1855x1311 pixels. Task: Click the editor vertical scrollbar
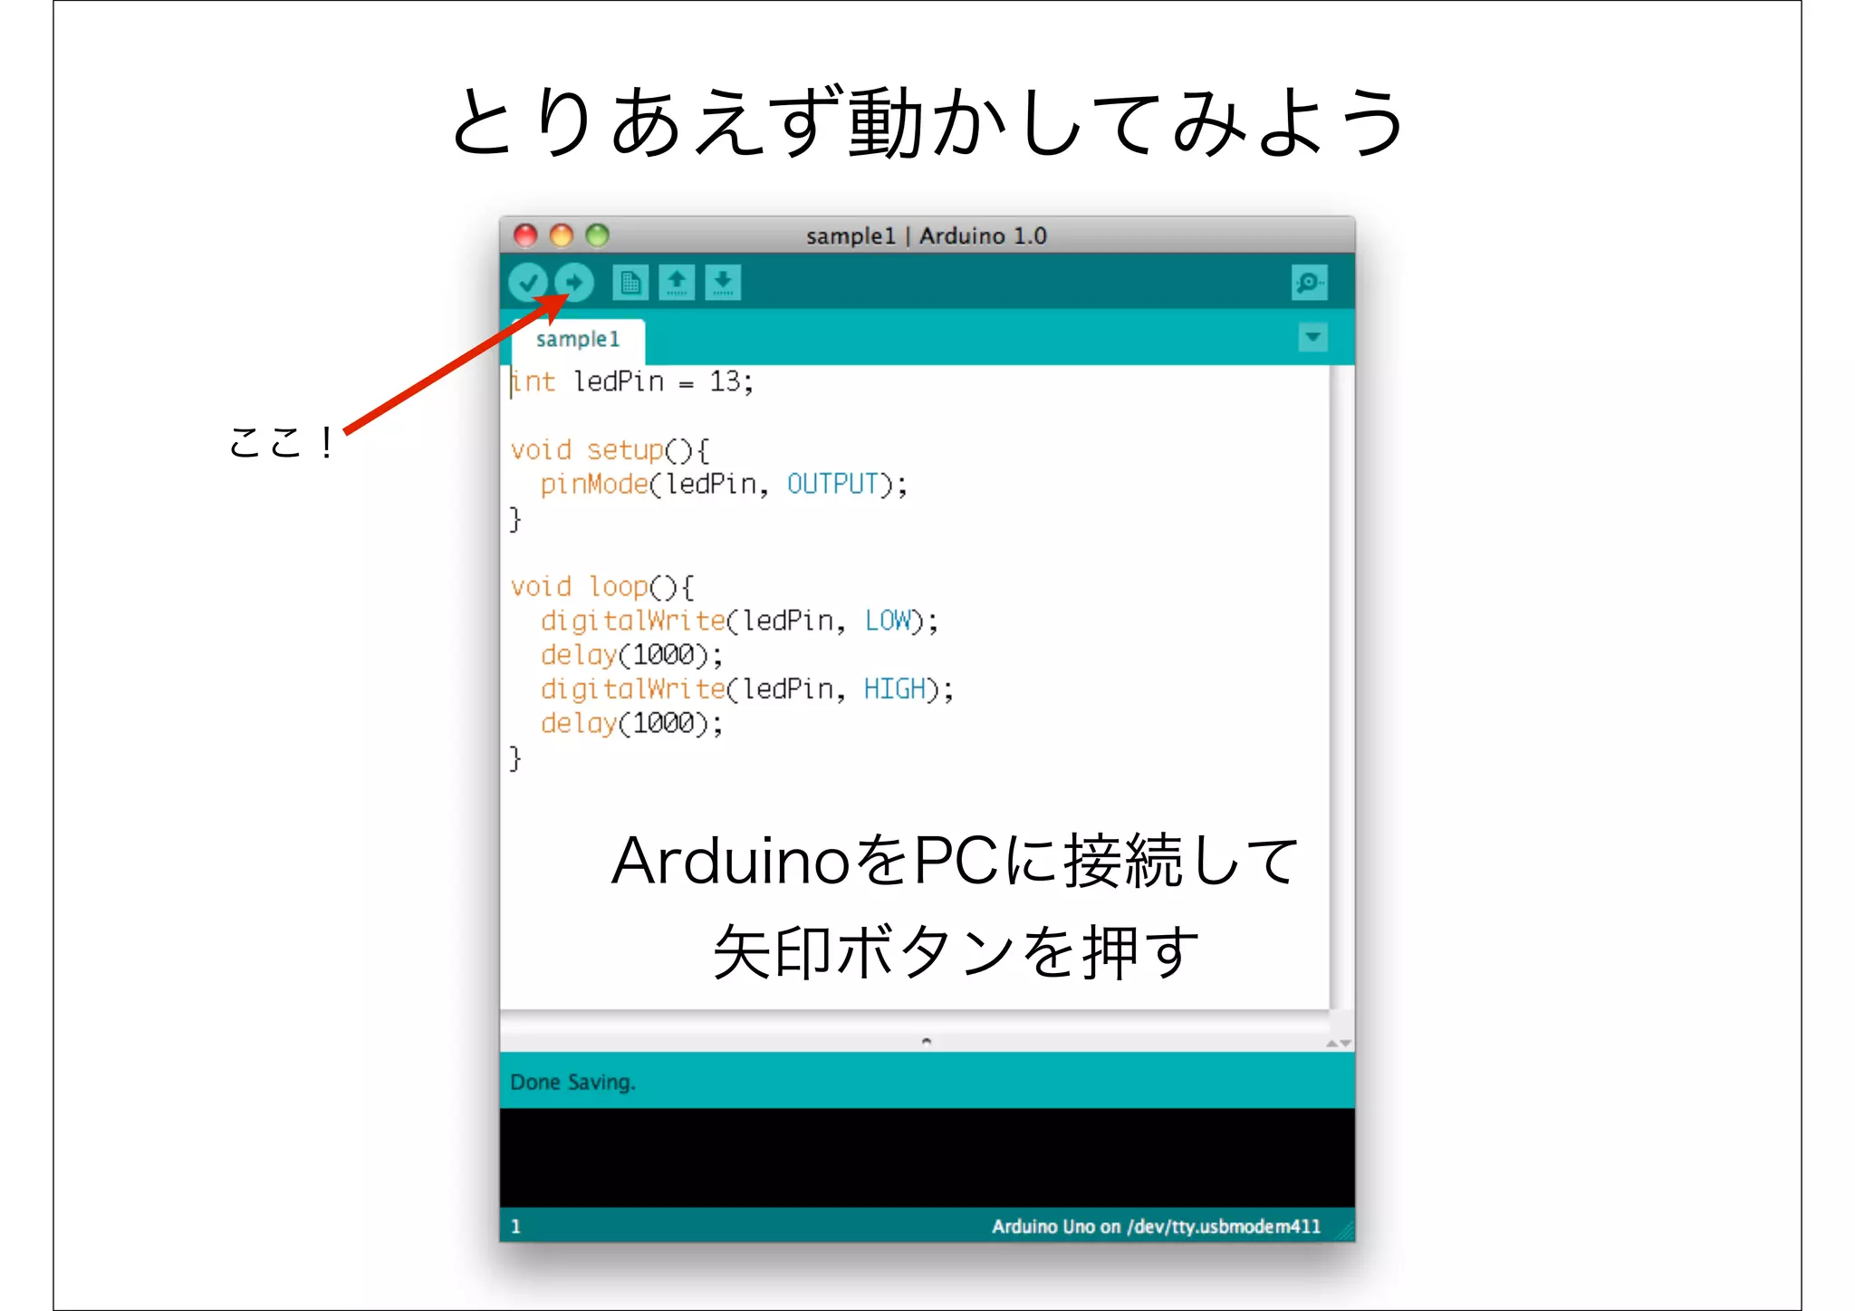tap(1343, 687)
